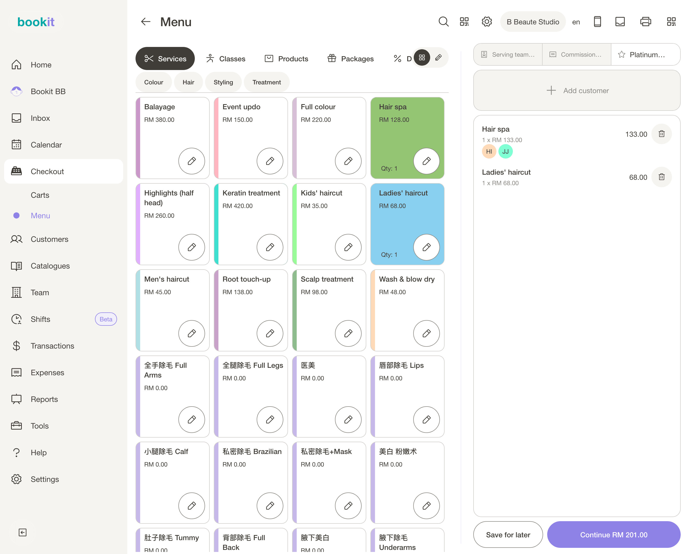The image size is (693, 554).
Task: Click the rightmost QR grid icon in header
Action: 671,22
